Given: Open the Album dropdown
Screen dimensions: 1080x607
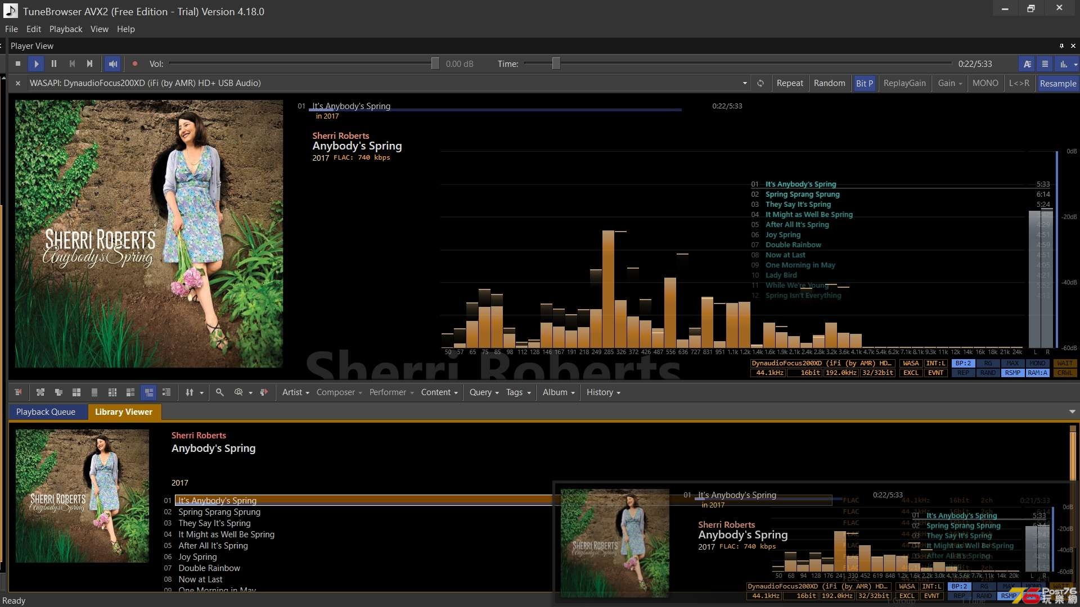Looking at the screenshot, I should (559, 392).
